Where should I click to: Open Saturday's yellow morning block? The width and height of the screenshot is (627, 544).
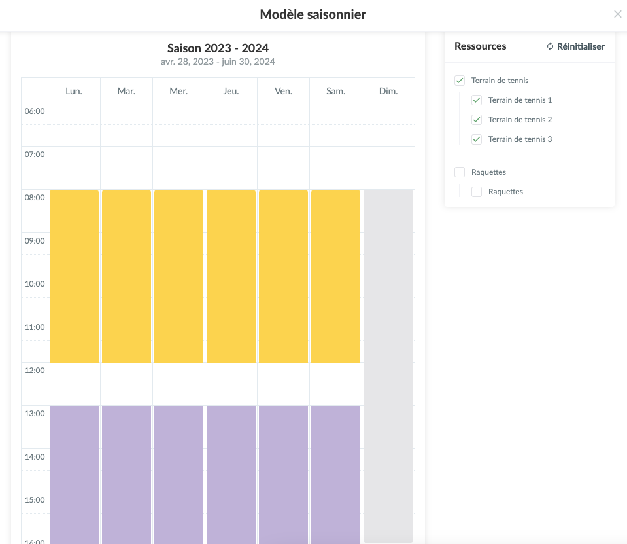click(336, 276)
